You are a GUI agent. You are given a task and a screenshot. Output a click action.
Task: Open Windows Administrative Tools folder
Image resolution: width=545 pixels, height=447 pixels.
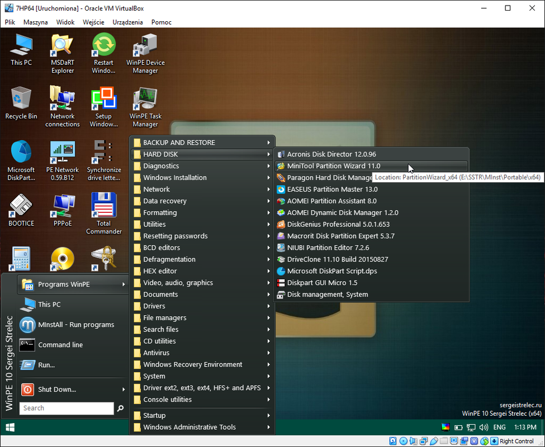202,427
